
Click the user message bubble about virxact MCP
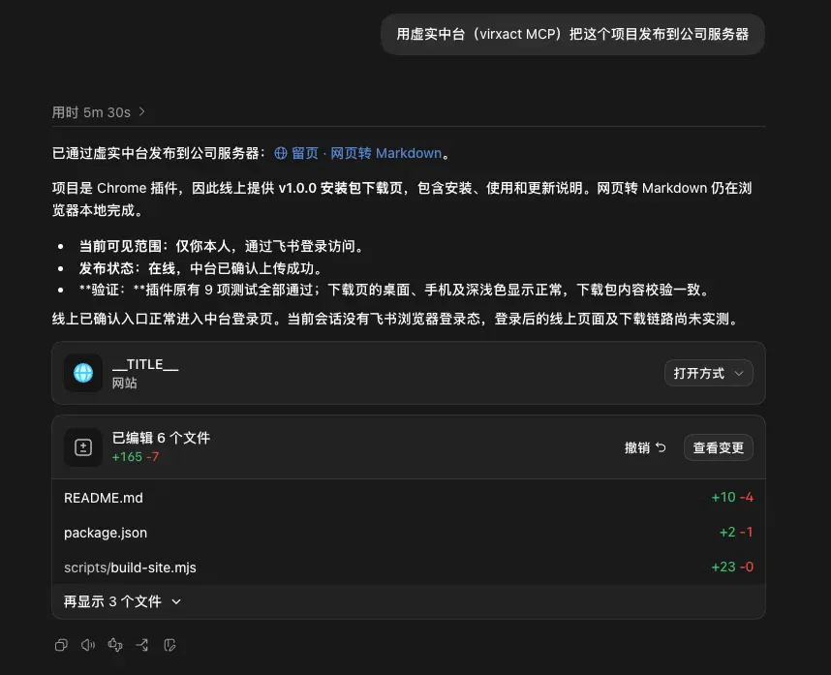(x=572, y=34)
